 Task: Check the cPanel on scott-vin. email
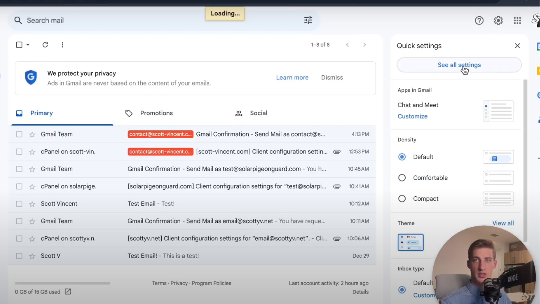coord(19,152)
